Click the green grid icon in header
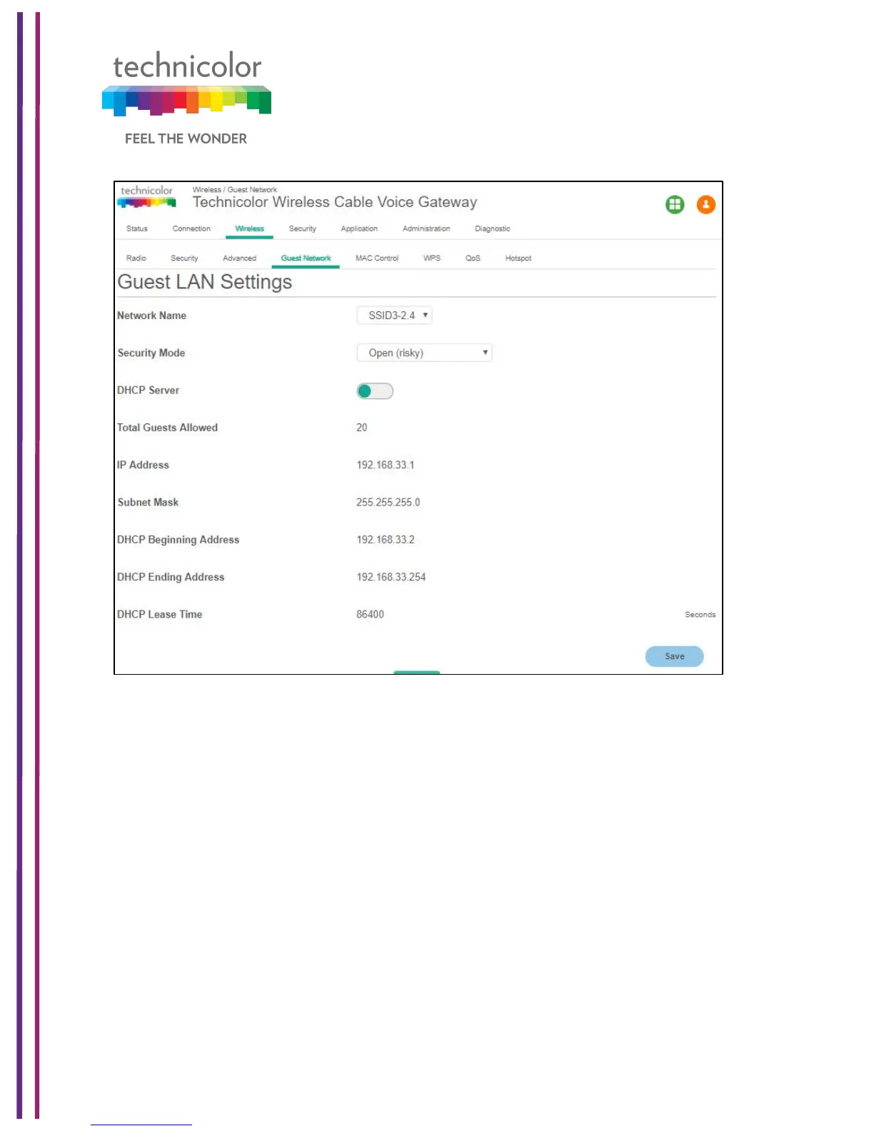 tap(675, 205)
